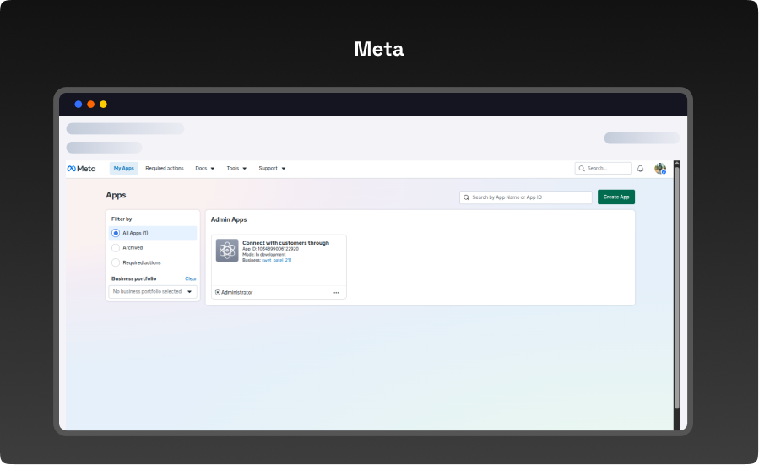Click the Administrator role label
The height and width of the screenshot is (465, 759).
237,292
